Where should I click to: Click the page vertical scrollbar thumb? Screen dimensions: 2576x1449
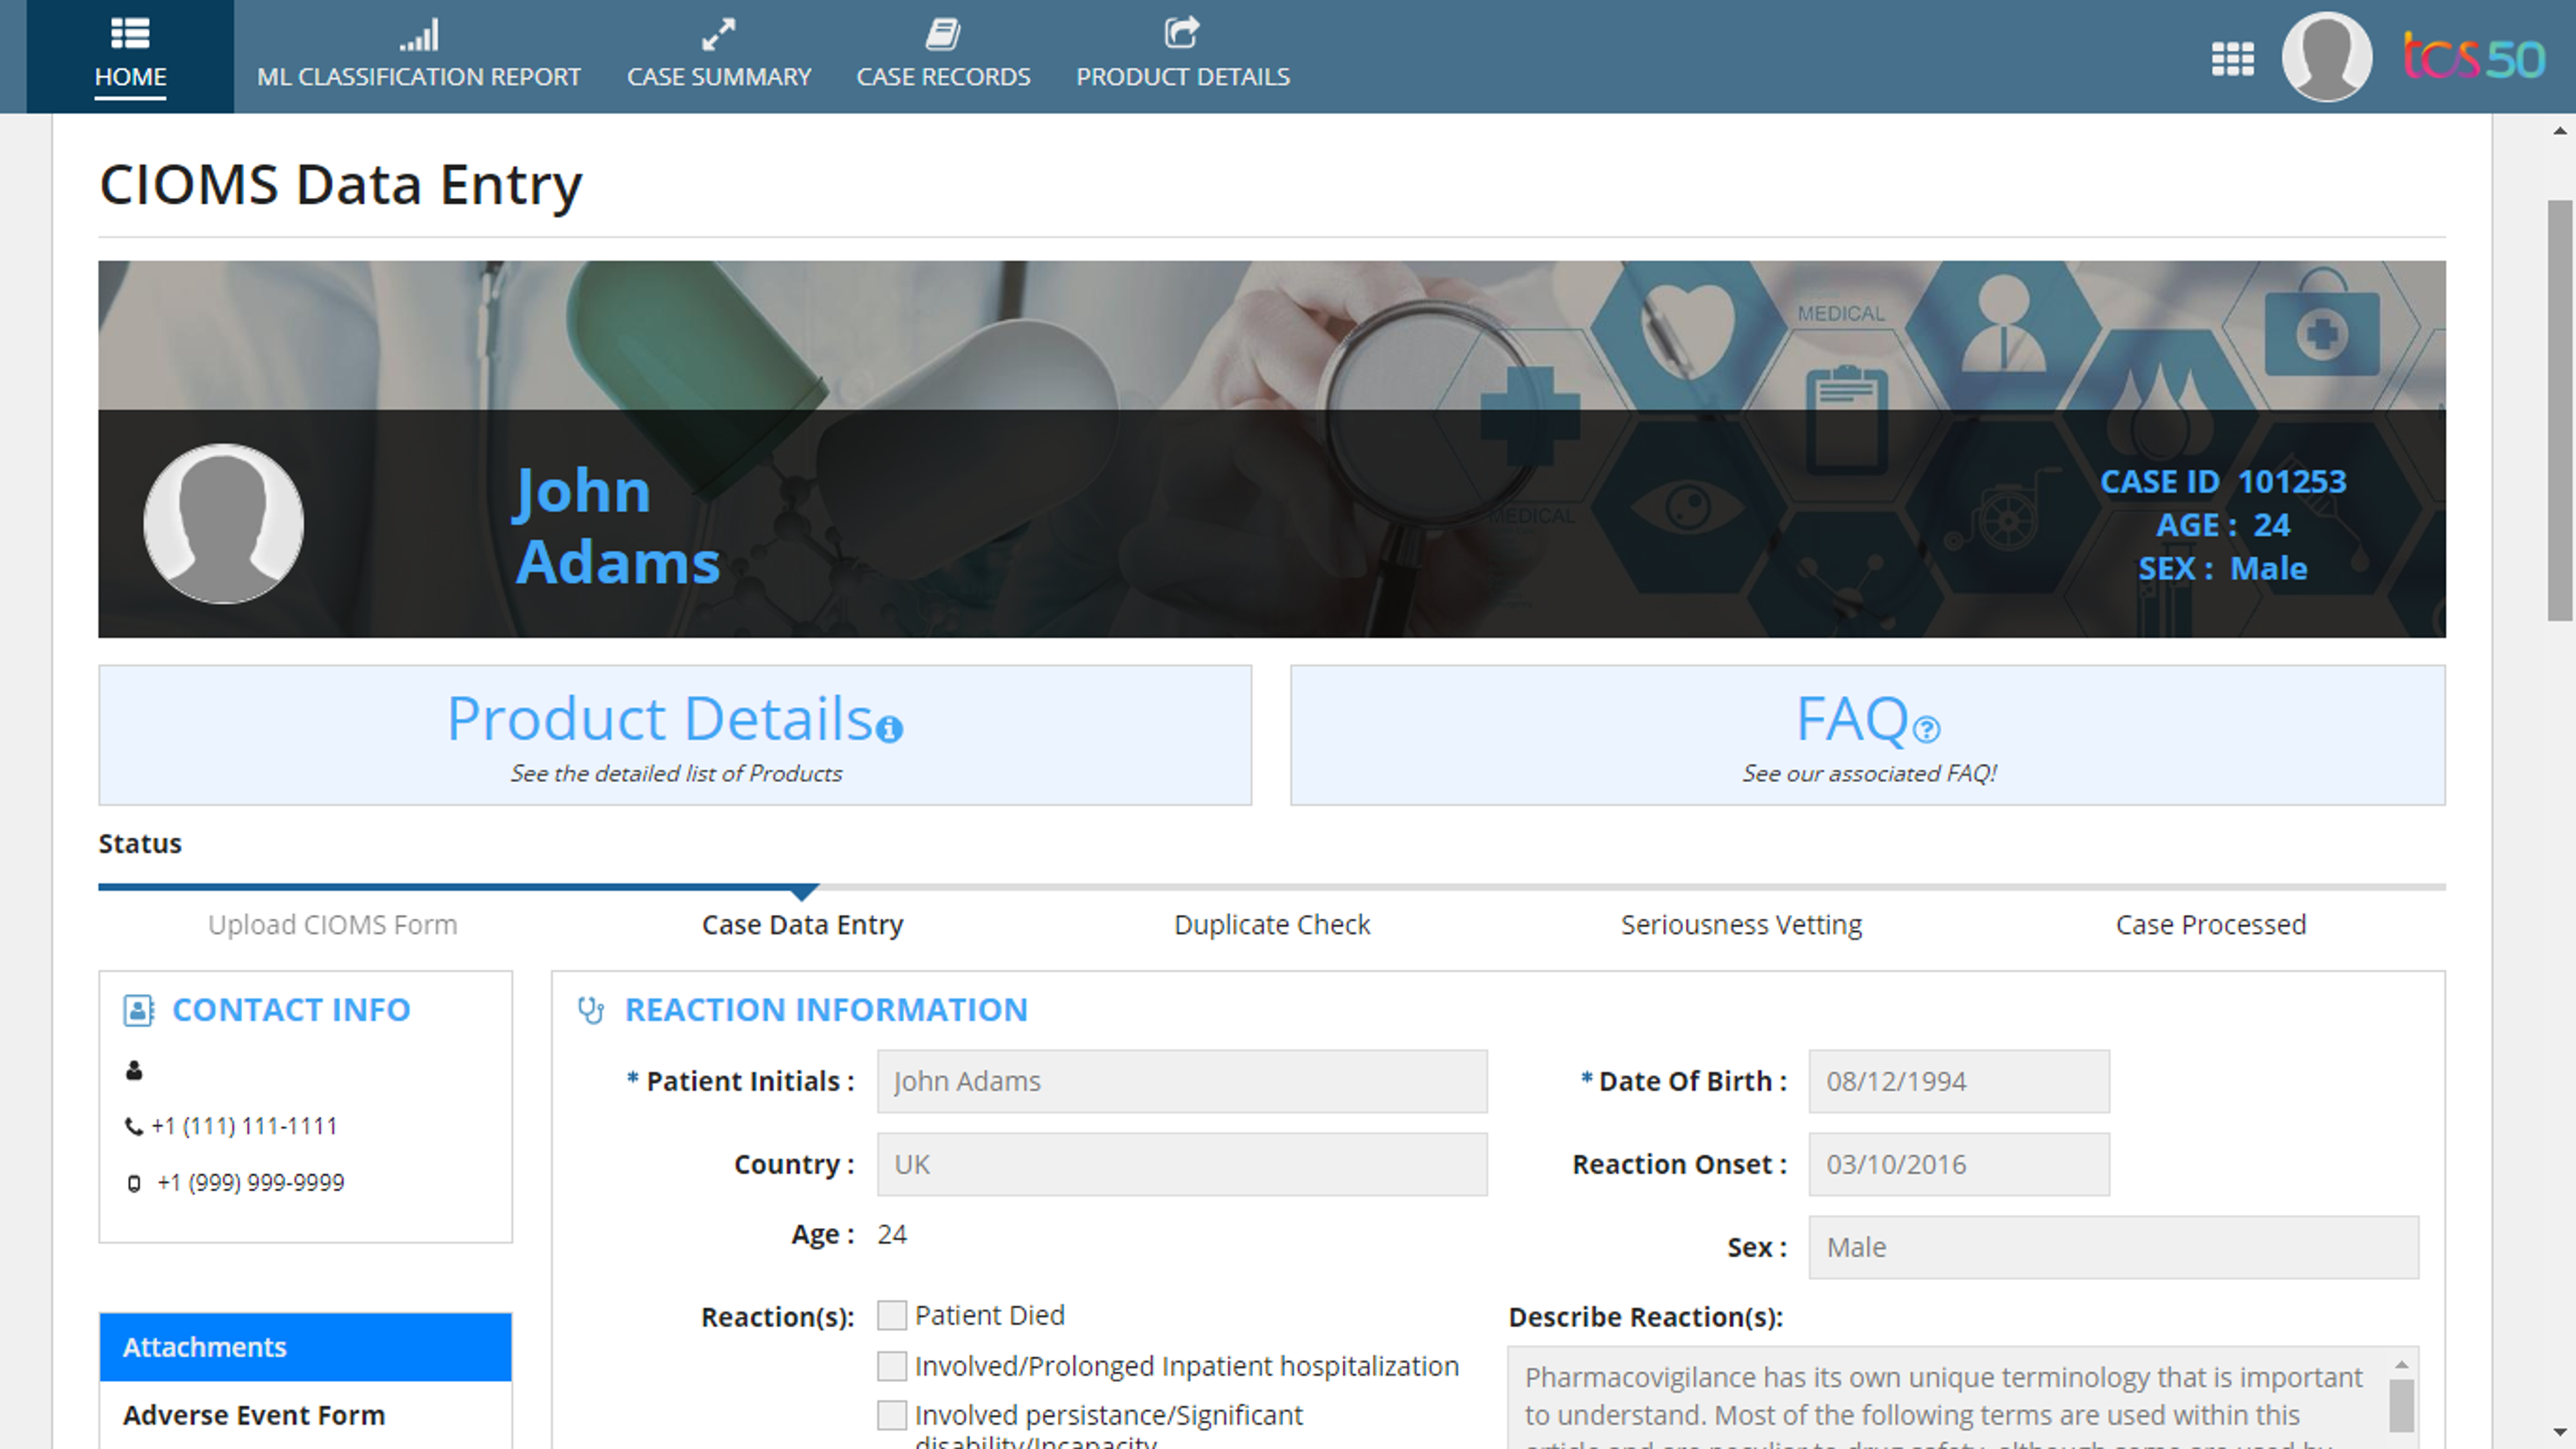(x=2560, y=410)
